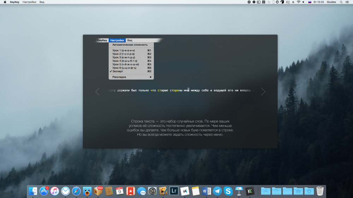Click the left arrow next to text line
This screenshot has height=198, width=353.
97,92
